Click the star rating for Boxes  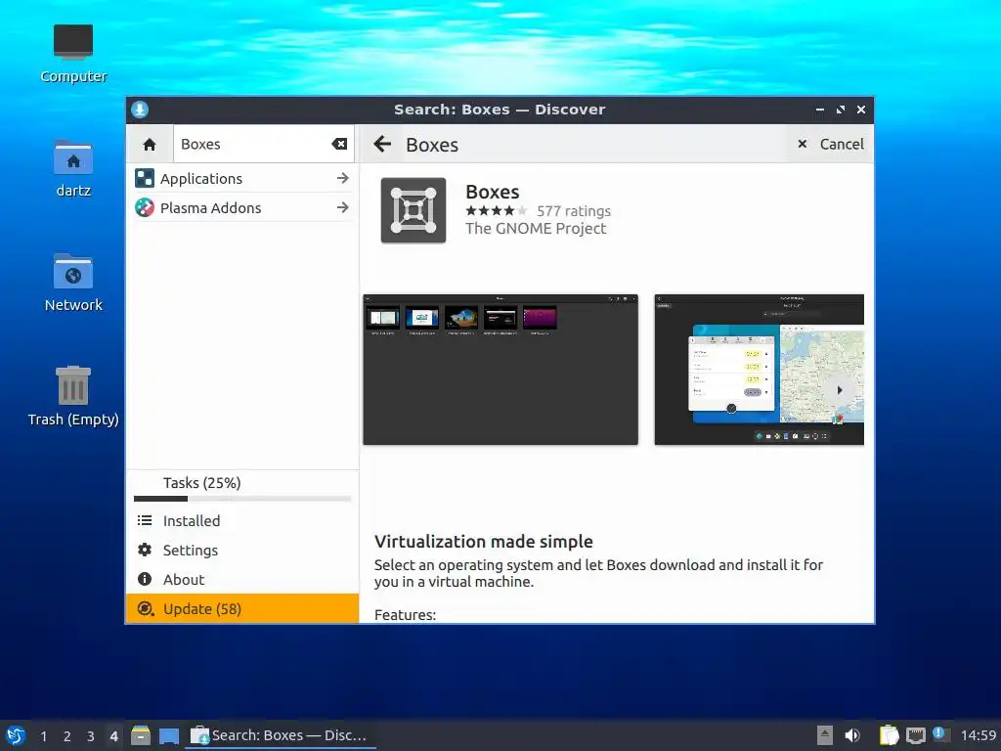496,211
